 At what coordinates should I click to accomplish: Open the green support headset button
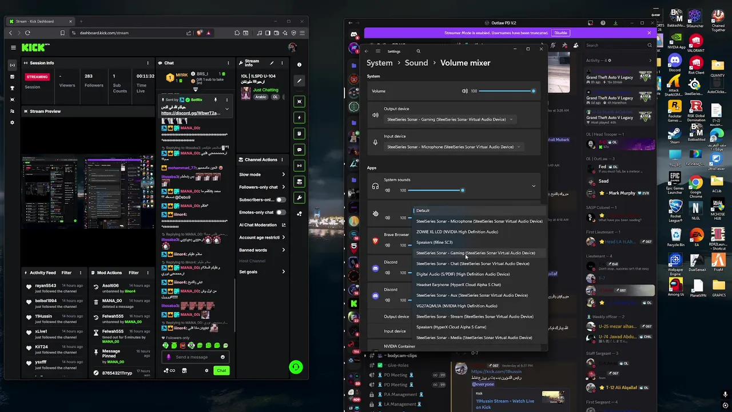click(x=296, y=367)
